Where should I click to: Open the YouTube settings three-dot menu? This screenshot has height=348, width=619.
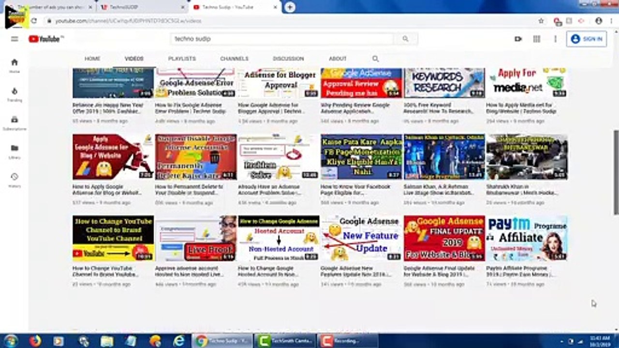pyautogui.click(x=555, y=39)
